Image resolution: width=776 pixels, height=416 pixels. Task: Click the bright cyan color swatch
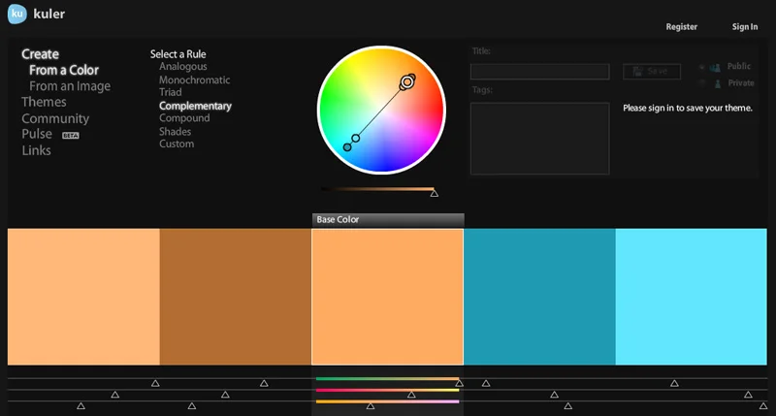[x=692, y=297]
